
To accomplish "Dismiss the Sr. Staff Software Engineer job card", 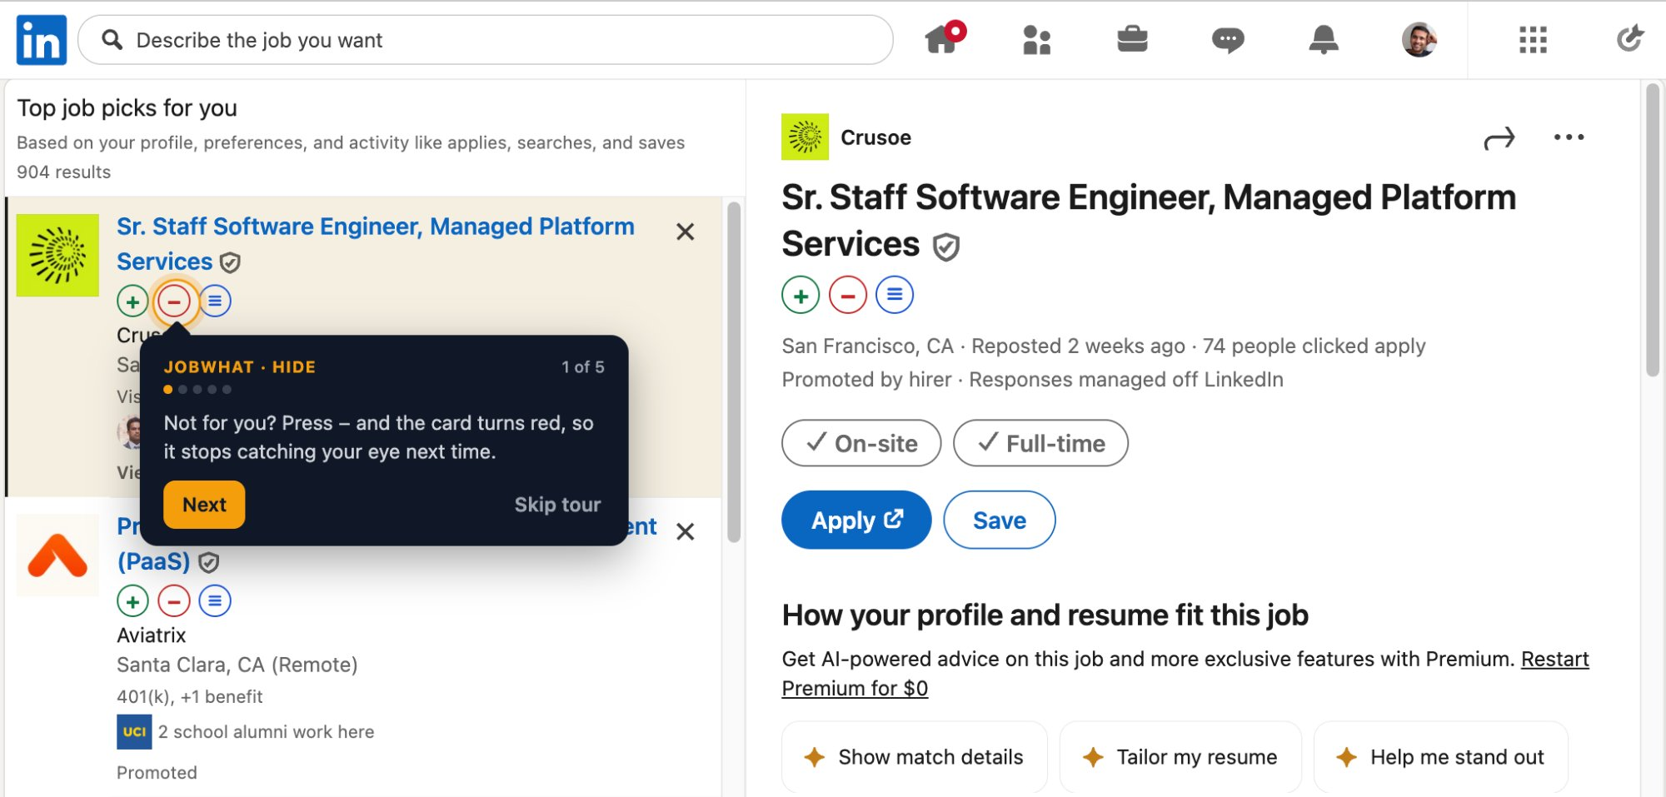I will (685, 232).
